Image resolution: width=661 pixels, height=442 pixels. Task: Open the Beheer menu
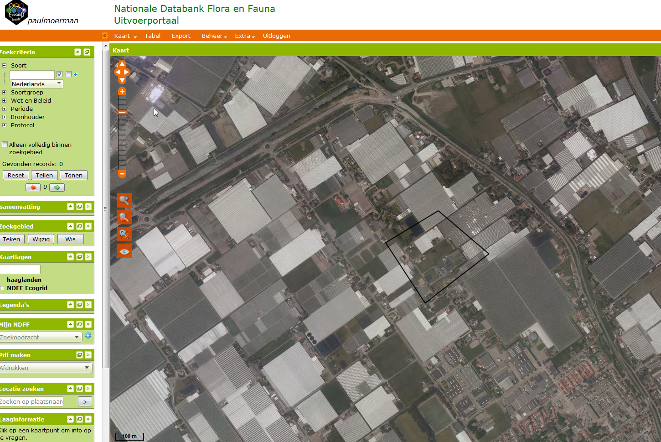pos(214,36)
